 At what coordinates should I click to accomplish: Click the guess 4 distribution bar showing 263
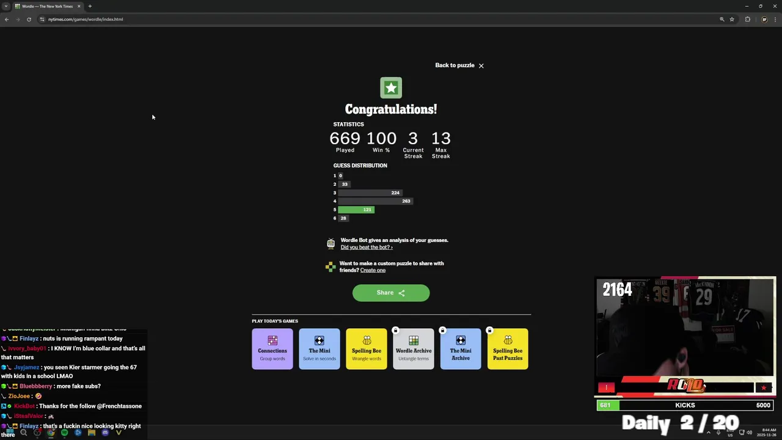tap(376, 201)
